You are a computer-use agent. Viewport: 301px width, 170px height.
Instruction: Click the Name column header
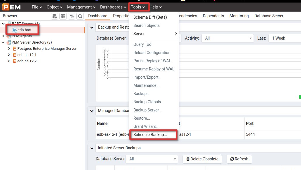(x=102, y=124)
